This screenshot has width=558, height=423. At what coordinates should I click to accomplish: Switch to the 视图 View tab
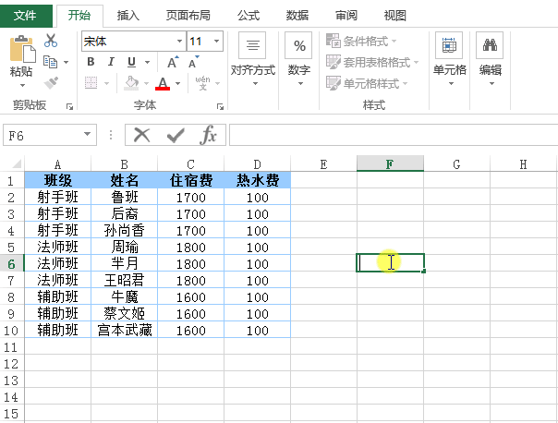(395, 16)
